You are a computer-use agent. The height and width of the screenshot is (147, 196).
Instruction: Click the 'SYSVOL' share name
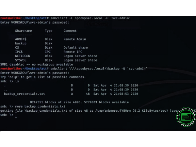click(x=21, y=60)
